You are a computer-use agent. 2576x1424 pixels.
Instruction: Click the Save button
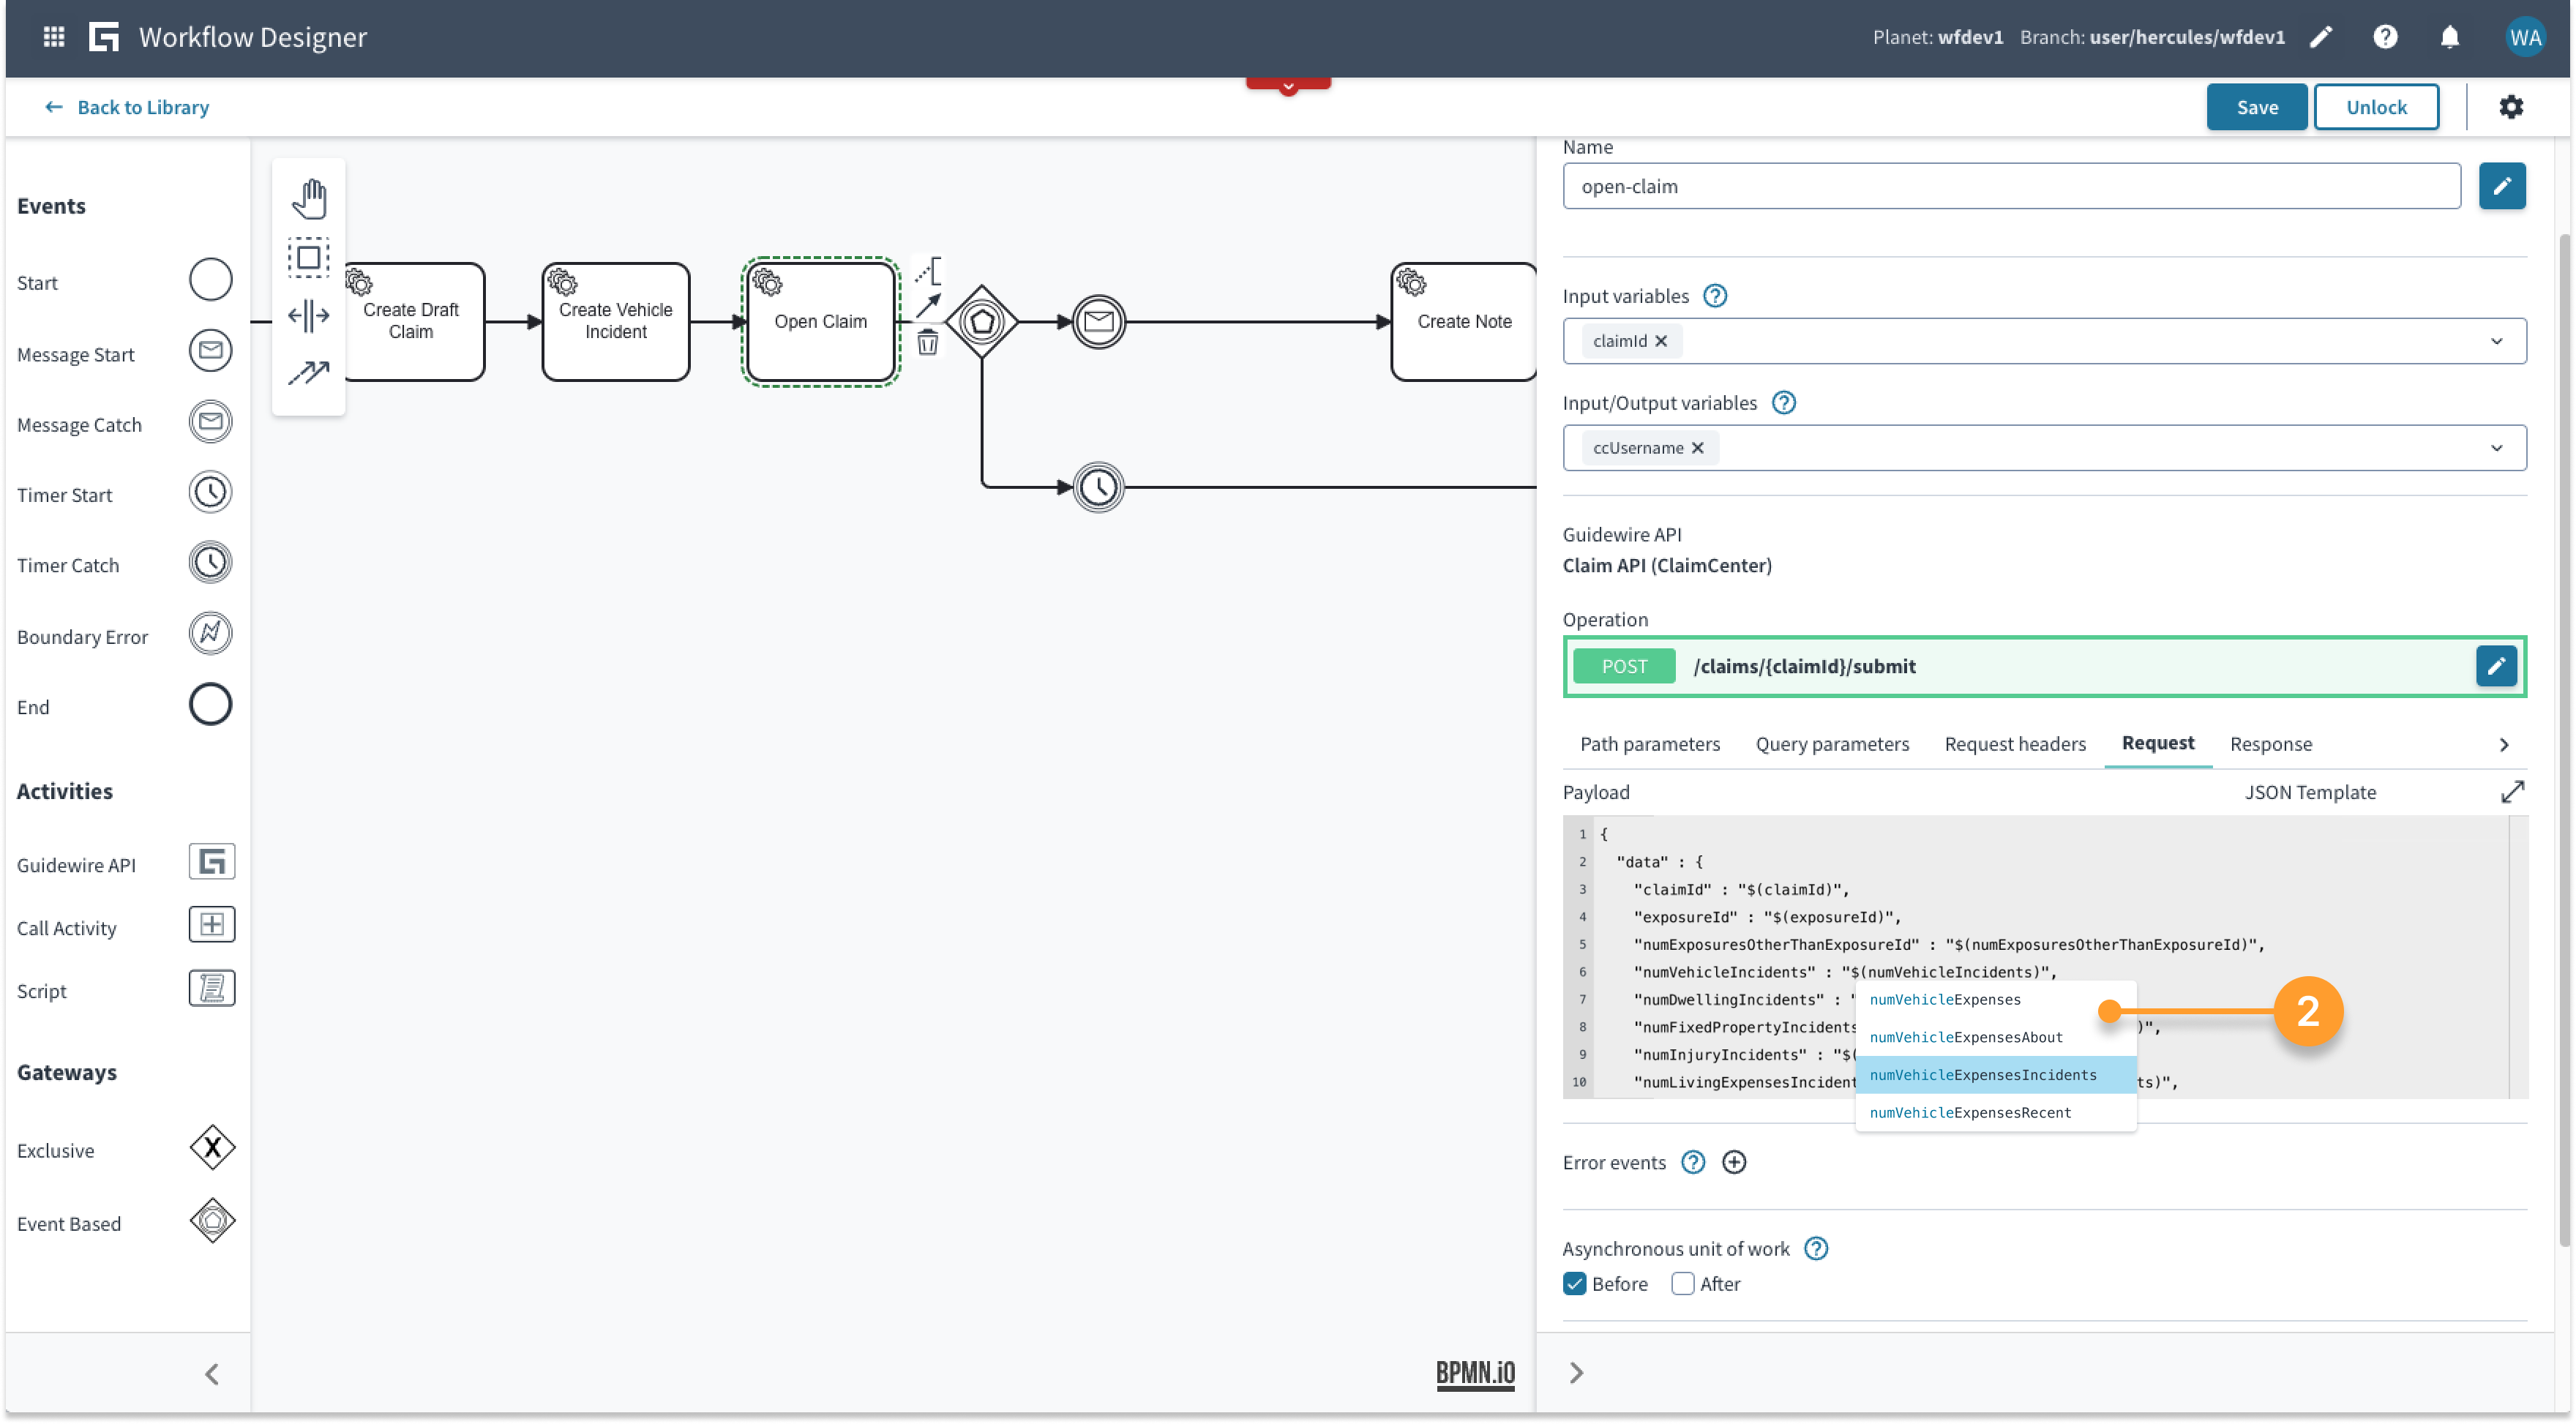point(2257,107)
